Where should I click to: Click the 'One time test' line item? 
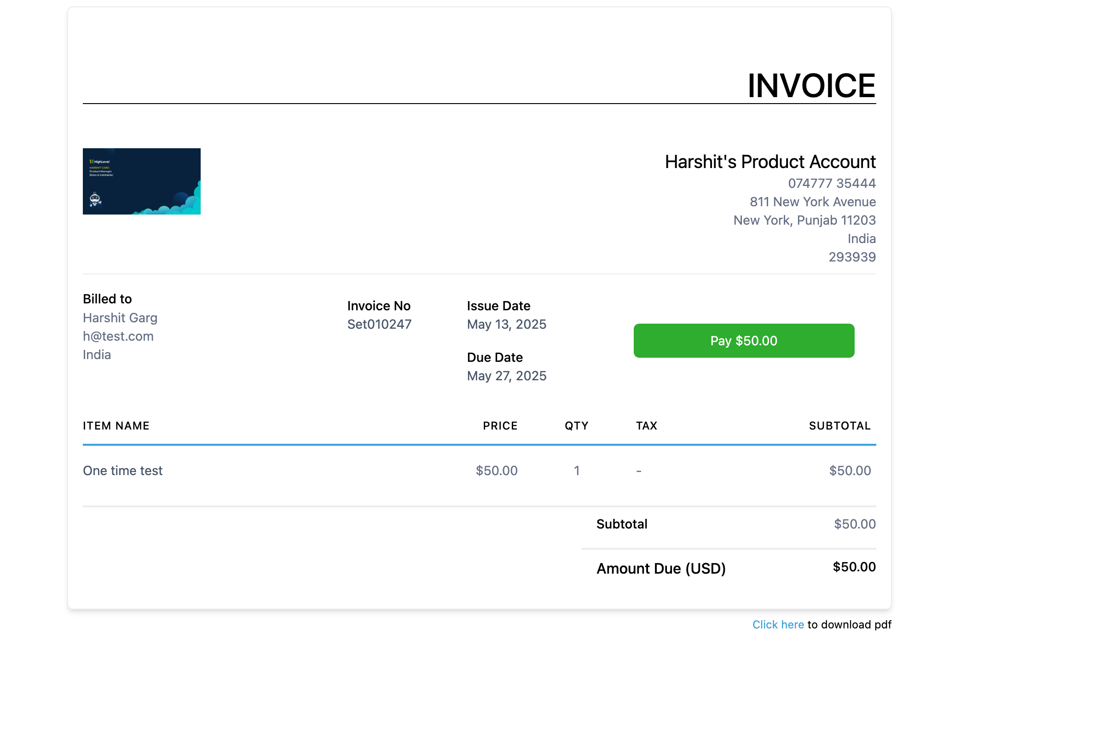click(x=123, y=471)
